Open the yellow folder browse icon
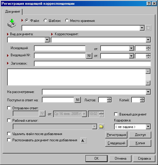Image resolution: width=158 pixels, height=165 pixels. (x=101, y=126)
